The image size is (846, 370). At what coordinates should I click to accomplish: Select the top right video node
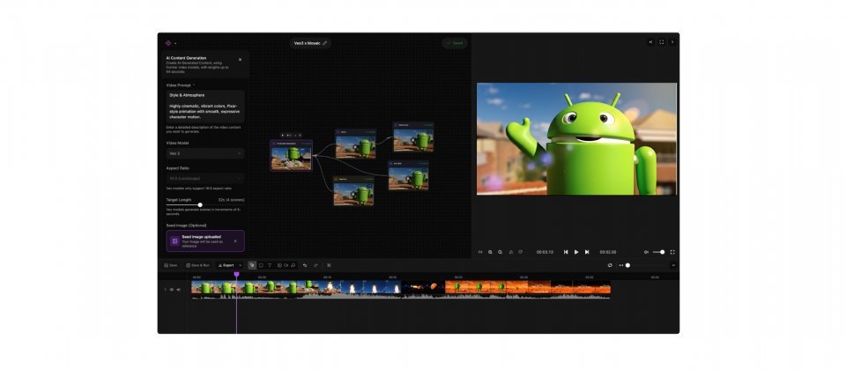412,139
